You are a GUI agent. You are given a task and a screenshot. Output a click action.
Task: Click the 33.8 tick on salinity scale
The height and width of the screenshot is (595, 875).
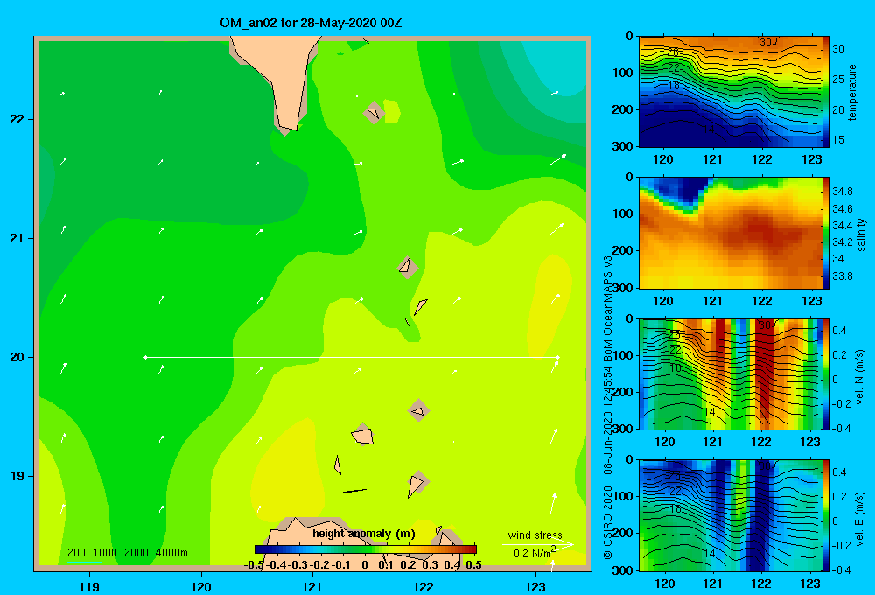pyautogui.click(x=842, y=276)
